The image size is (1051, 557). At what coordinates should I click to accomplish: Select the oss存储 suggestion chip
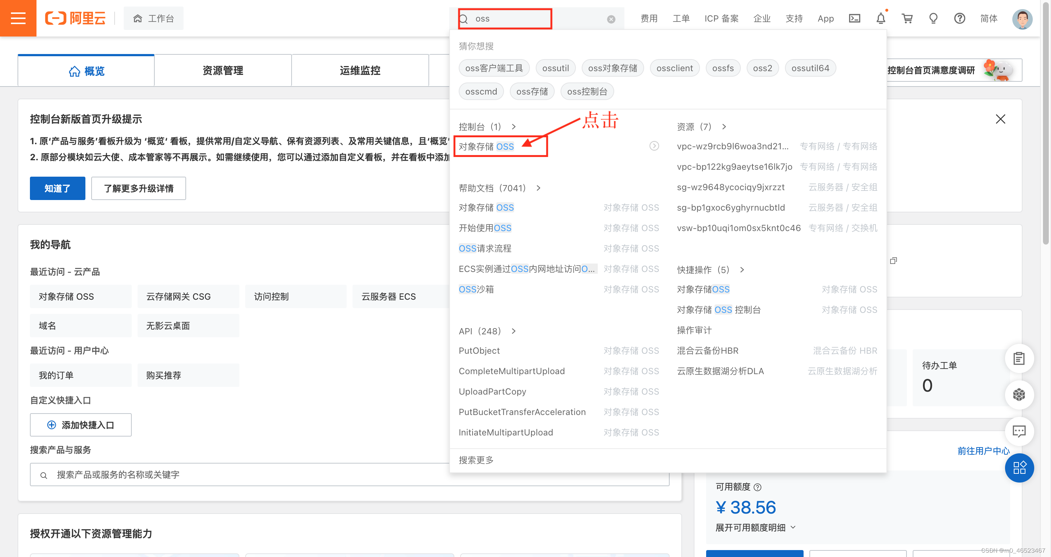pos(532,91)
